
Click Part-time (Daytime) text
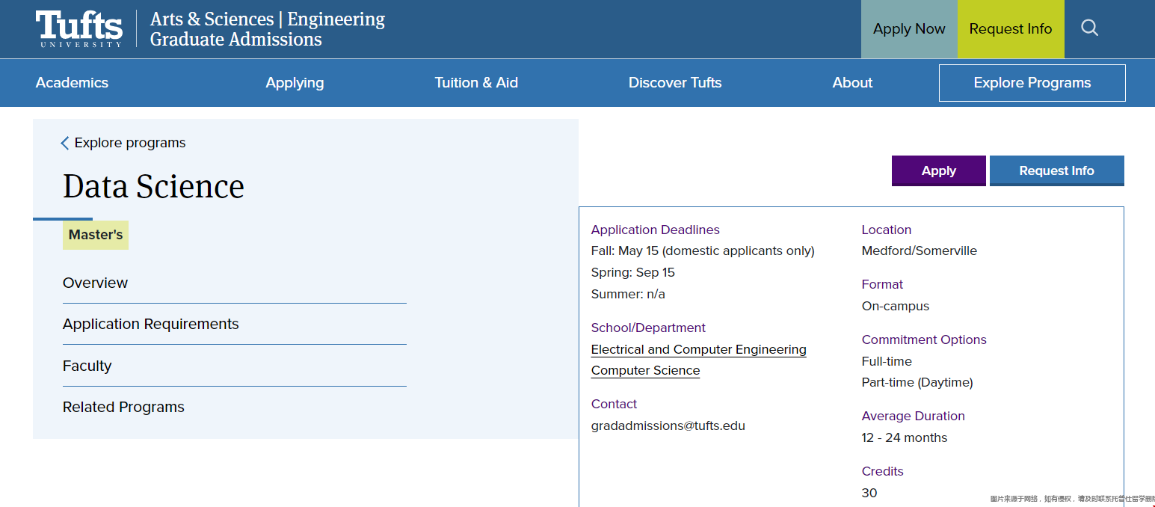tap(917, 382)
